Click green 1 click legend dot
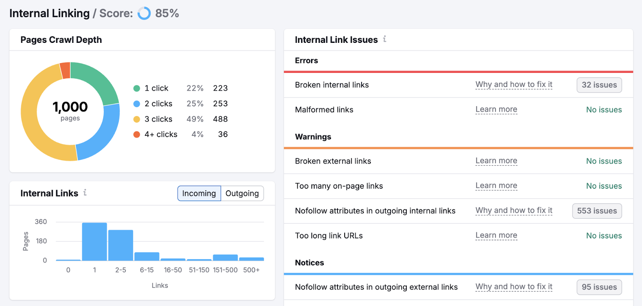642x306 pixels. coord(136,88)
